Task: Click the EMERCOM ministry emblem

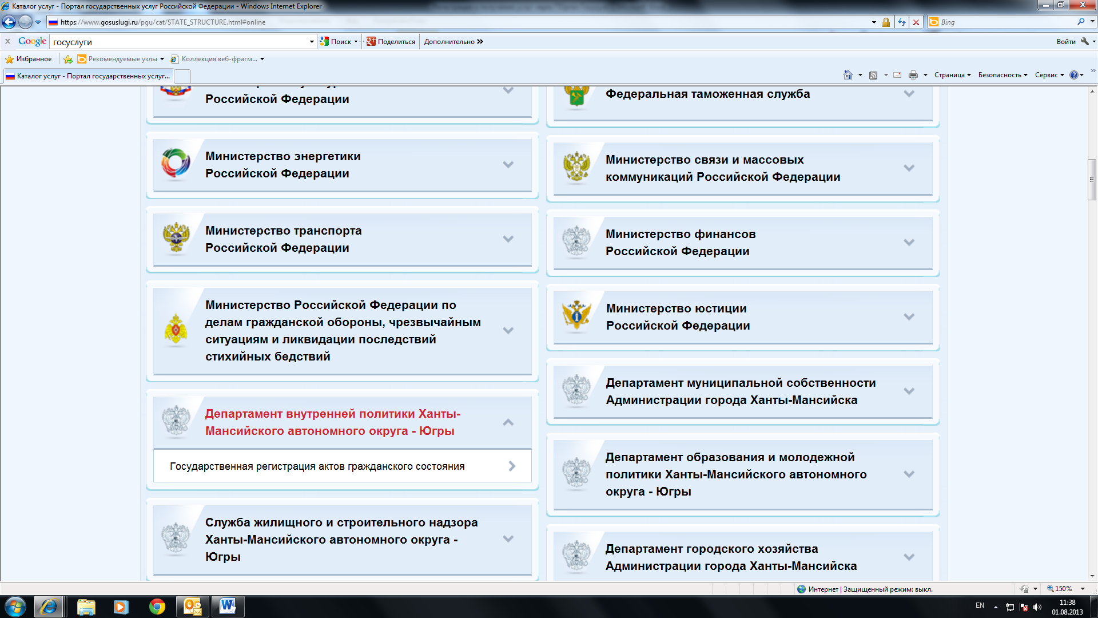Action: (176, 330)
